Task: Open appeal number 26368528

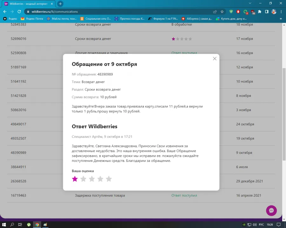Action: pos(18,181)
